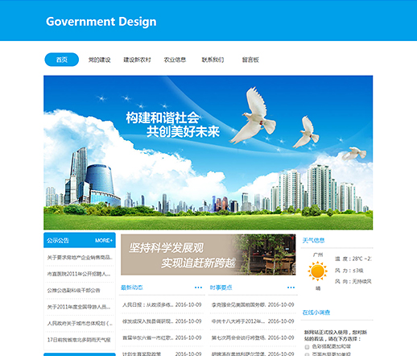Image resolution: width=417 pixels, height=356 pixels.
Task: Click the 天气信息 weather heading
Action: tap(313, 240)
